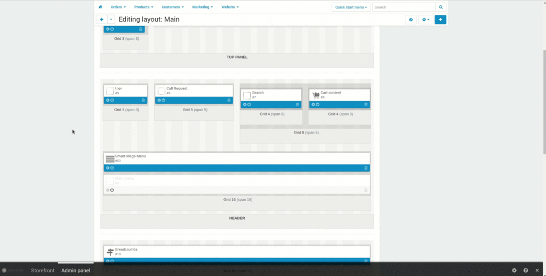Viewport: 546px width, 276px height.
Task: Delete the Cart content block
Action: click(x=366, y=104)
